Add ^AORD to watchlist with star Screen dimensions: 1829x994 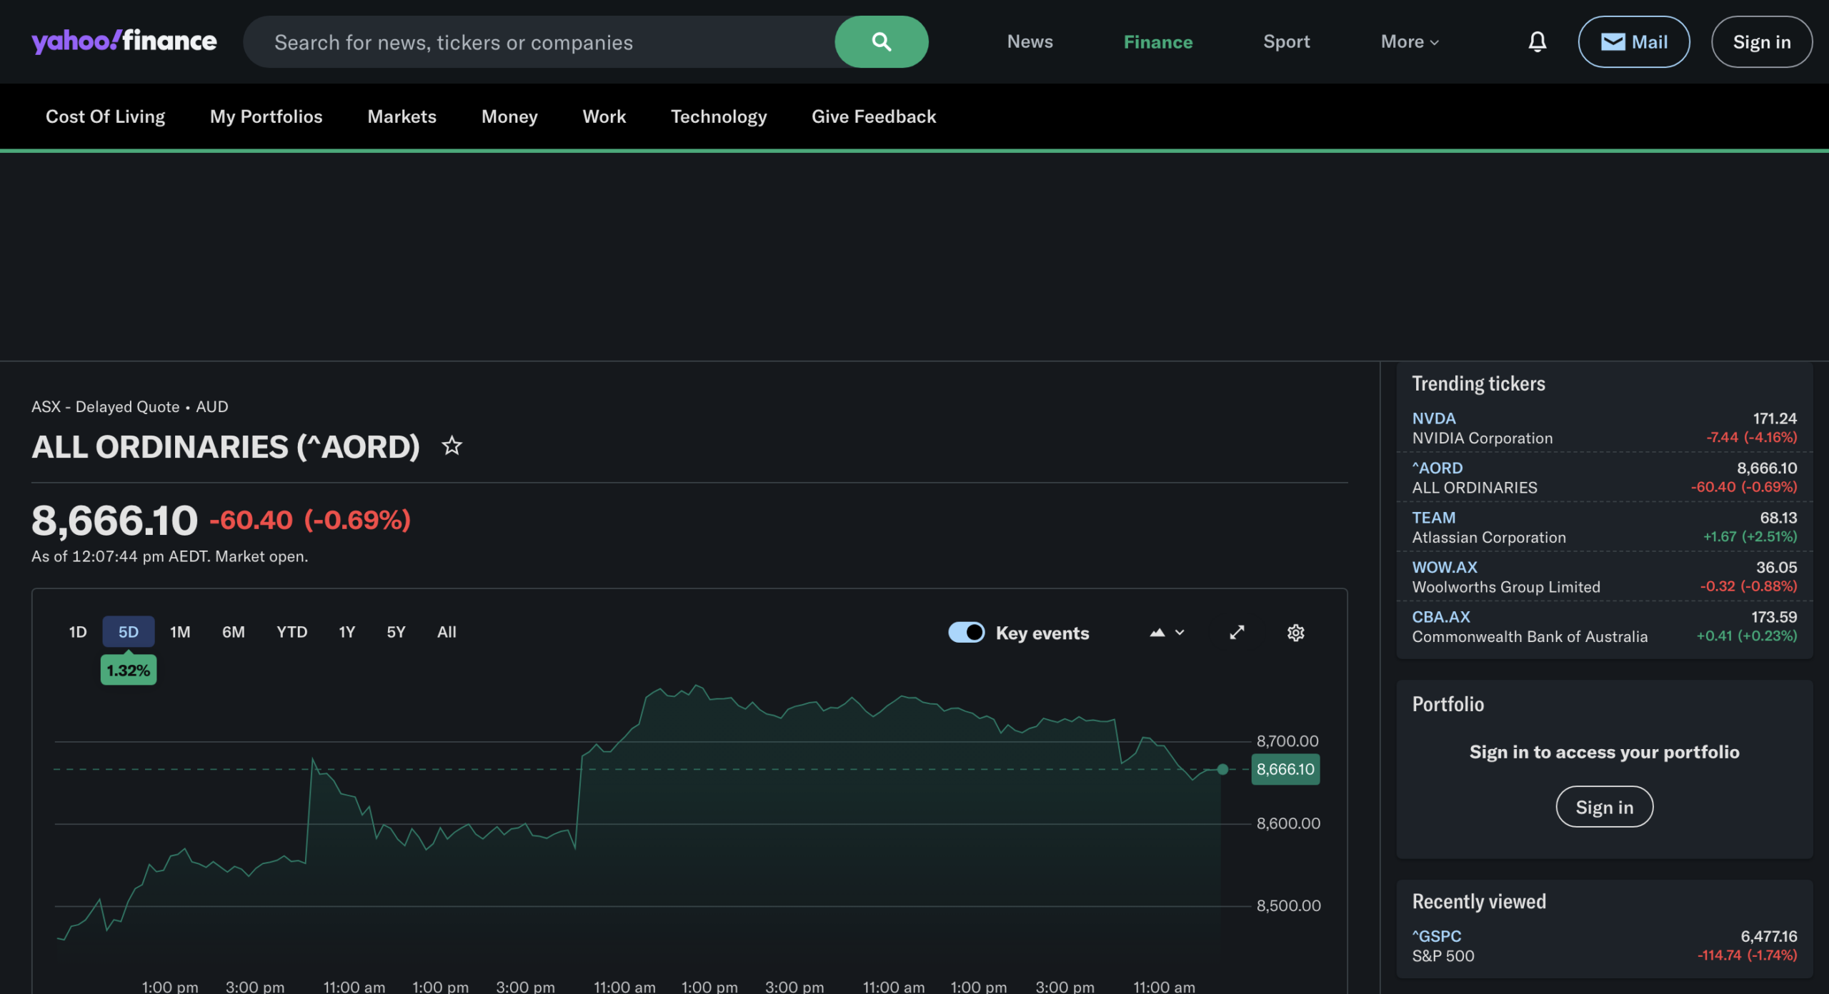452,446
